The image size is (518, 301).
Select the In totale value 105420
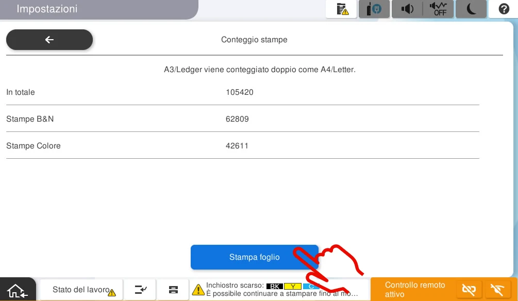(x=240, y=92)
